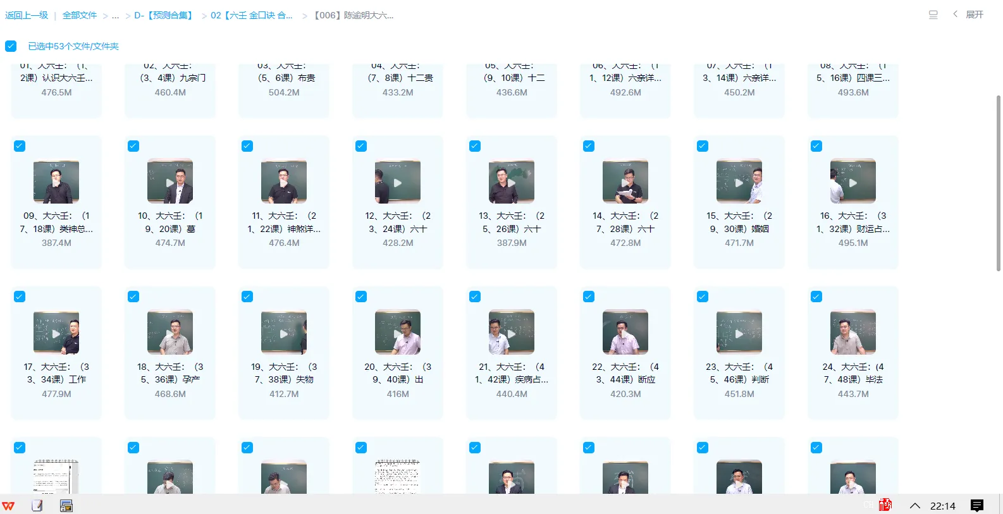Play video thumbnail of file 22
This screenshot has width=1003, height=514.
(x=625, y=333)
